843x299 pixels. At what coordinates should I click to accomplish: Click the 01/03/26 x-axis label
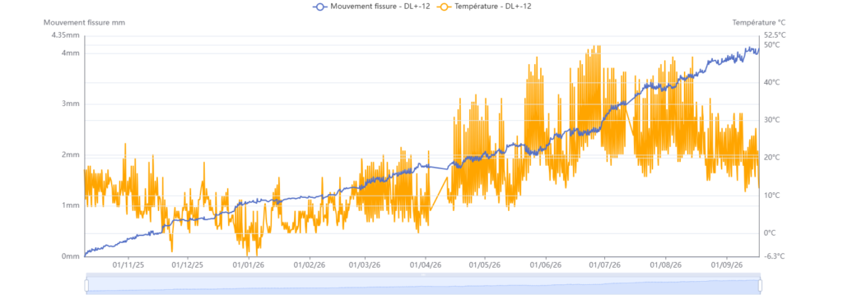(365, 264)
